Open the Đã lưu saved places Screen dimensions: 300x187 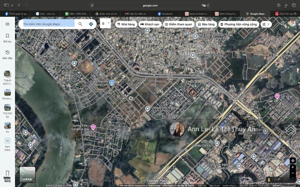coord(7,38)
